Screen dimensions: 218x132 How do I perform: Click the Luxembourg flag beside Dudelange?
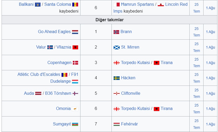(75, 81)
